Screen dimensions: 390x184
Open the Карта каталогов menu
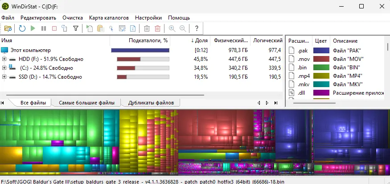[109, 18]
